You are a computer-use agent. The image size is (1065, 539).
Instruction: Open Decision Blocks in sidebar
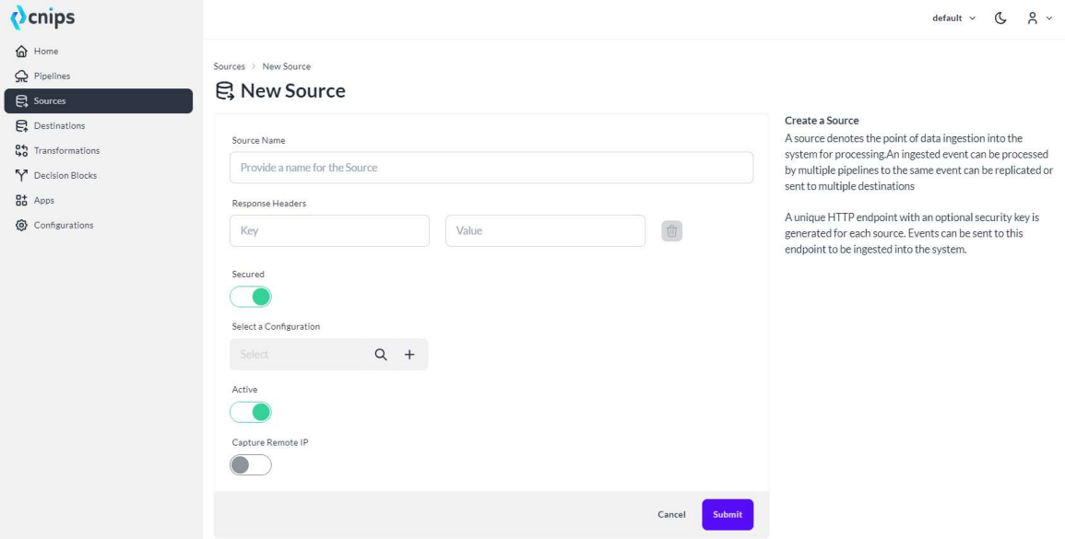click(99, 175)
